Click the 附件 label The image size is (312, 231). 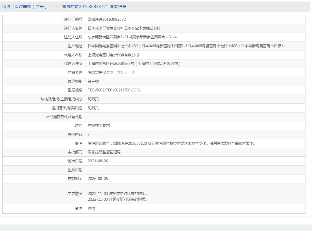click(79, 126)
